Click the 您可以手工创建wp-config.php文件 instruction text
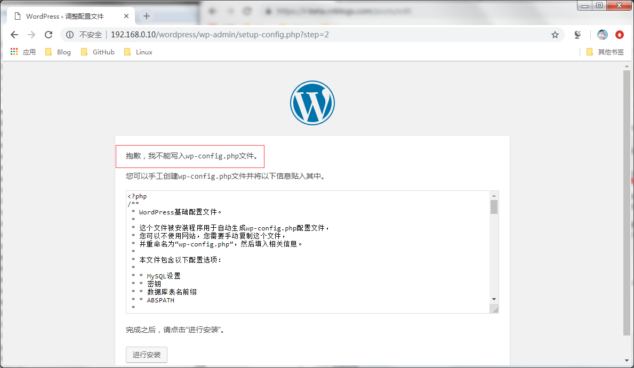Viewport: 634px width, 368px height. pyautogui.click(x=226, y=177)
